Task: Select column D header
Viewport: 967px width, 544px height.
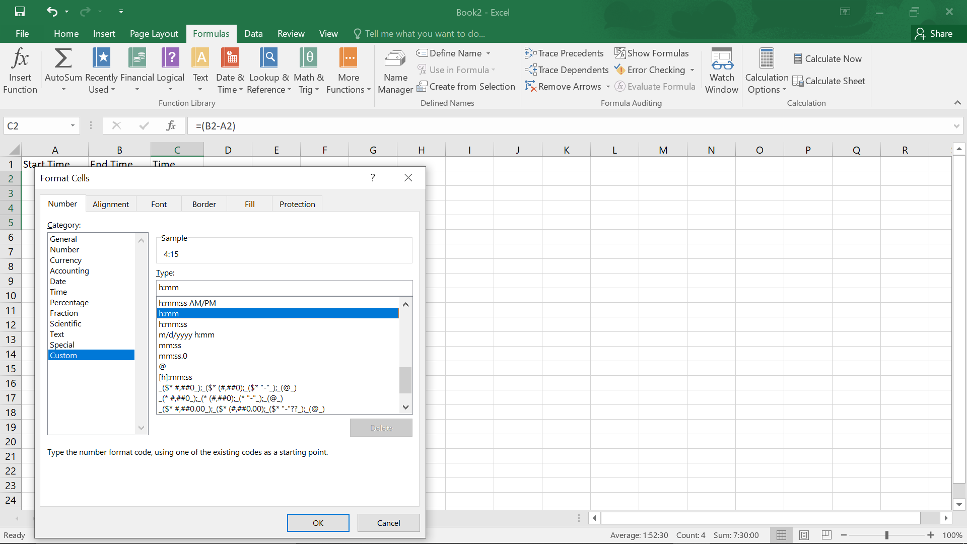Action: [x=228, y=150]
